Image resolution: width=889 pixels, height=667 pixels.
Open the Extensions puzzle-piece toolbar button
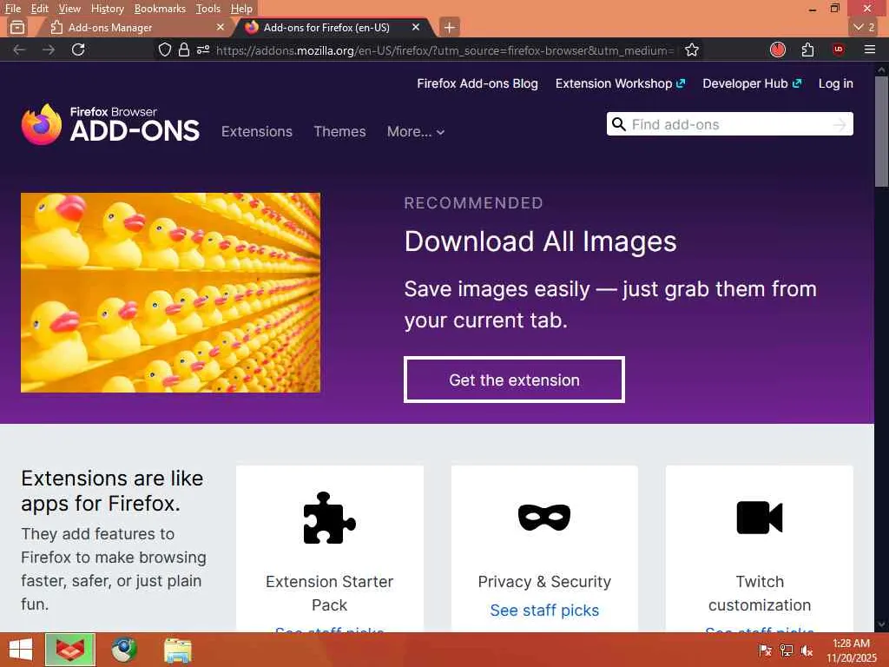[808, 50]
